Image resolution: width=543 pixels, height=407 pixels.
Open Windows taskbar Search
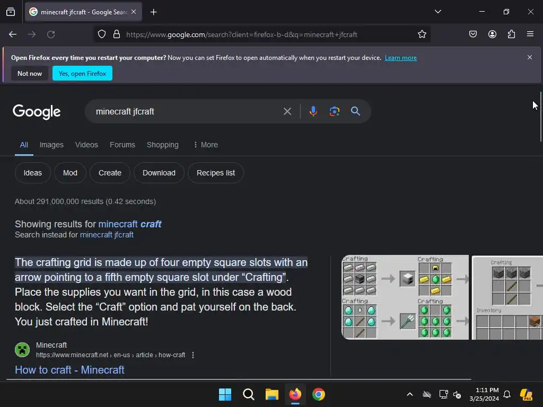248,394
